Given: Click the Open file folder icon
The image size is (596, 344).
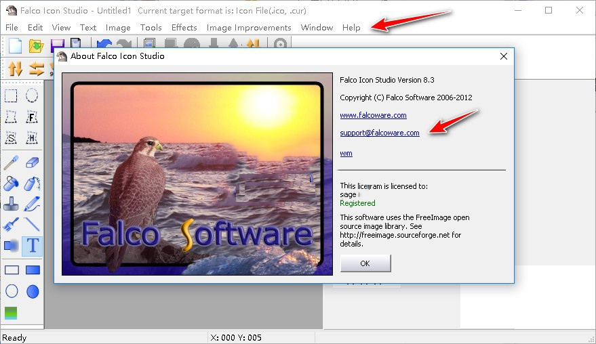Looking at the screenshot, I should (x=36, y=45).
